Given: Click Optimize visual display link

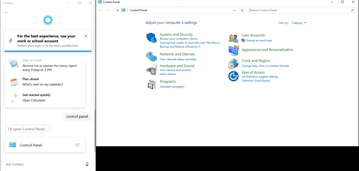Looking at the screenshot, I should pos(256,81).
